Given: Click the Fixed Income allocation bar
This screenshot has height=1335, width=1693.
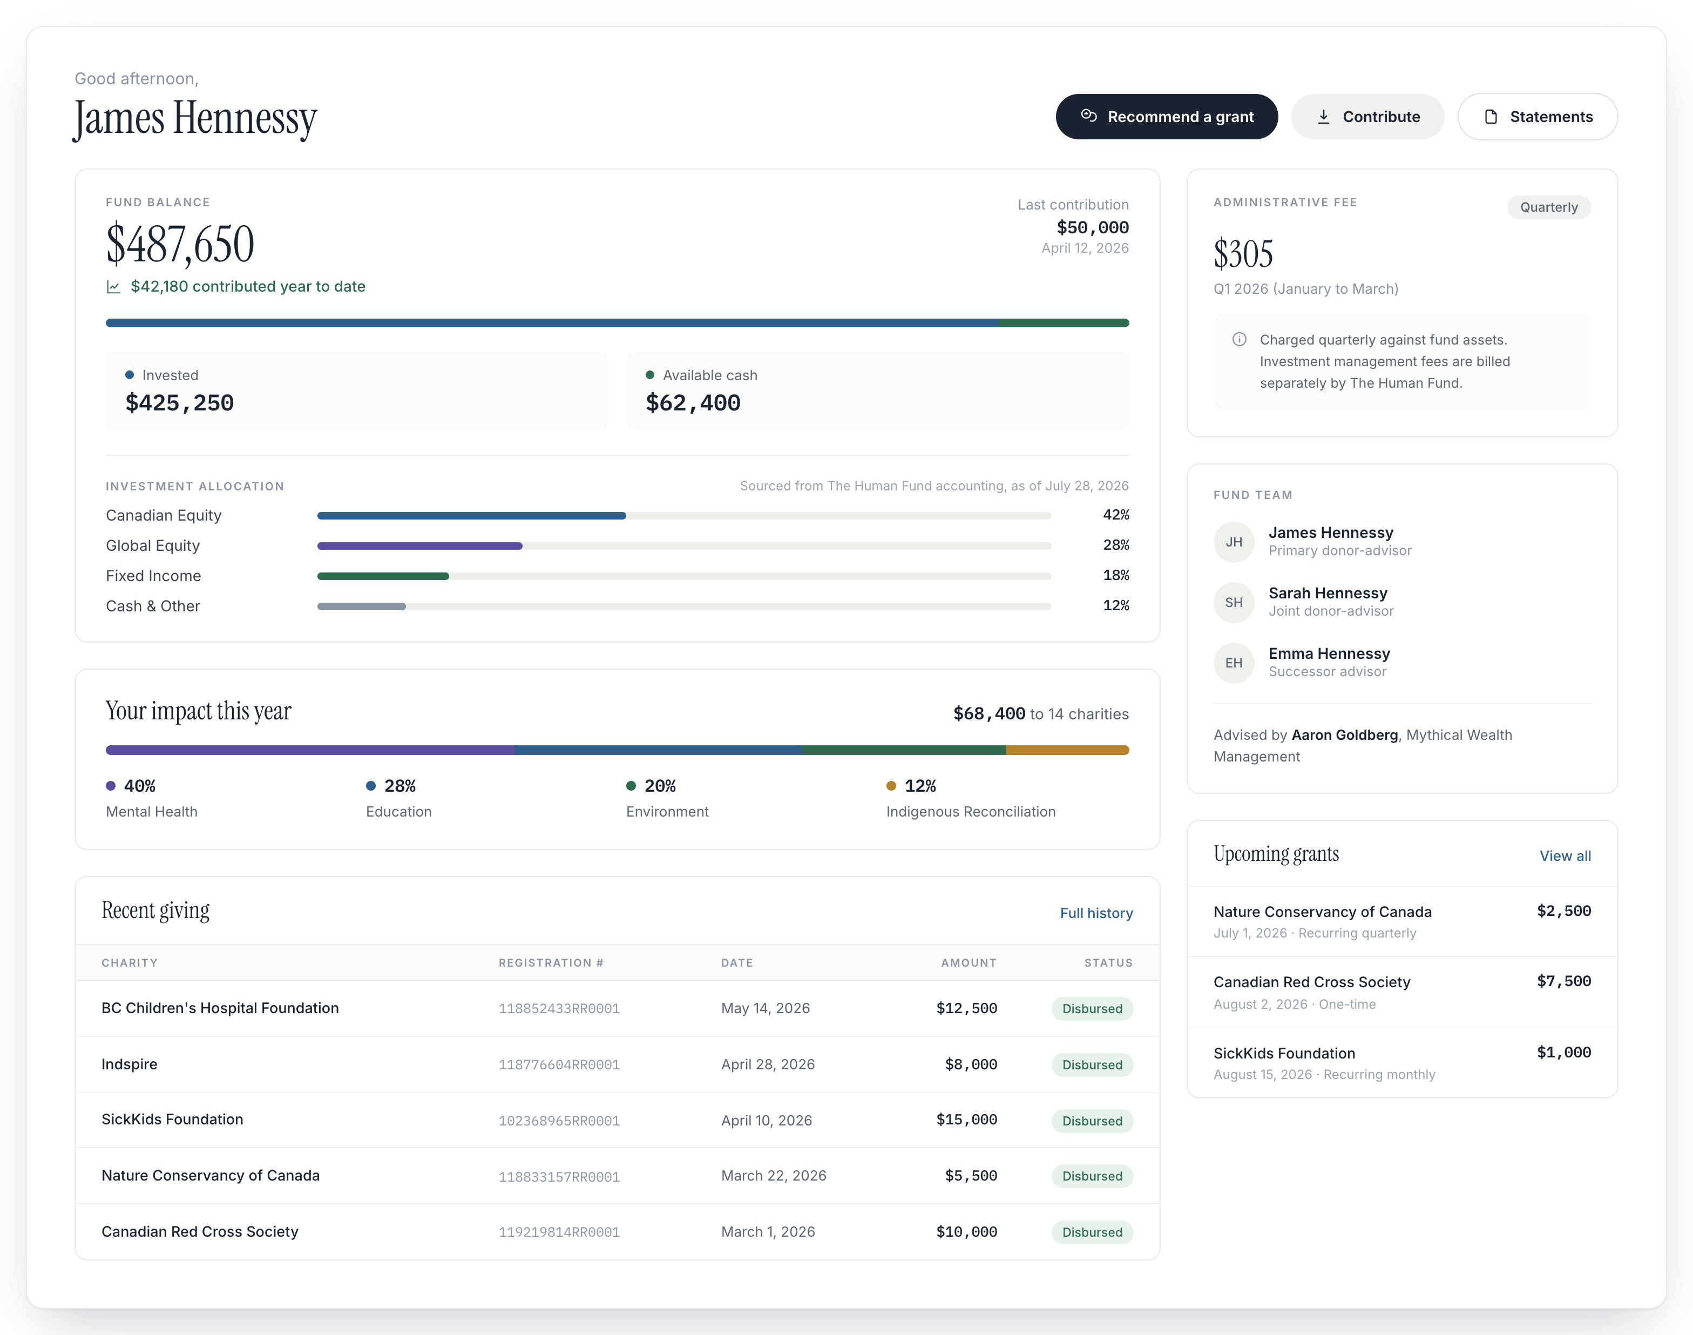Looking at the screenshot, I should [x=683, y=576].
